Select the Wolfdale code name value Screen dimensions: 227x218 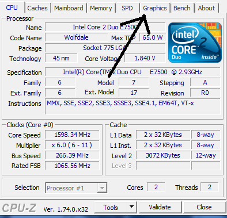pos(76,37)
